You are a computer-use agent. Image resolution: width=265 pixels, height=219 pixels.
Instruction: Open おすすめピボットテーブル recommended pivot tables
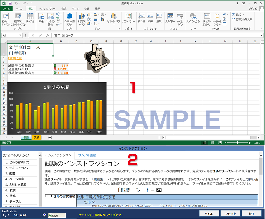click(18, 19)
